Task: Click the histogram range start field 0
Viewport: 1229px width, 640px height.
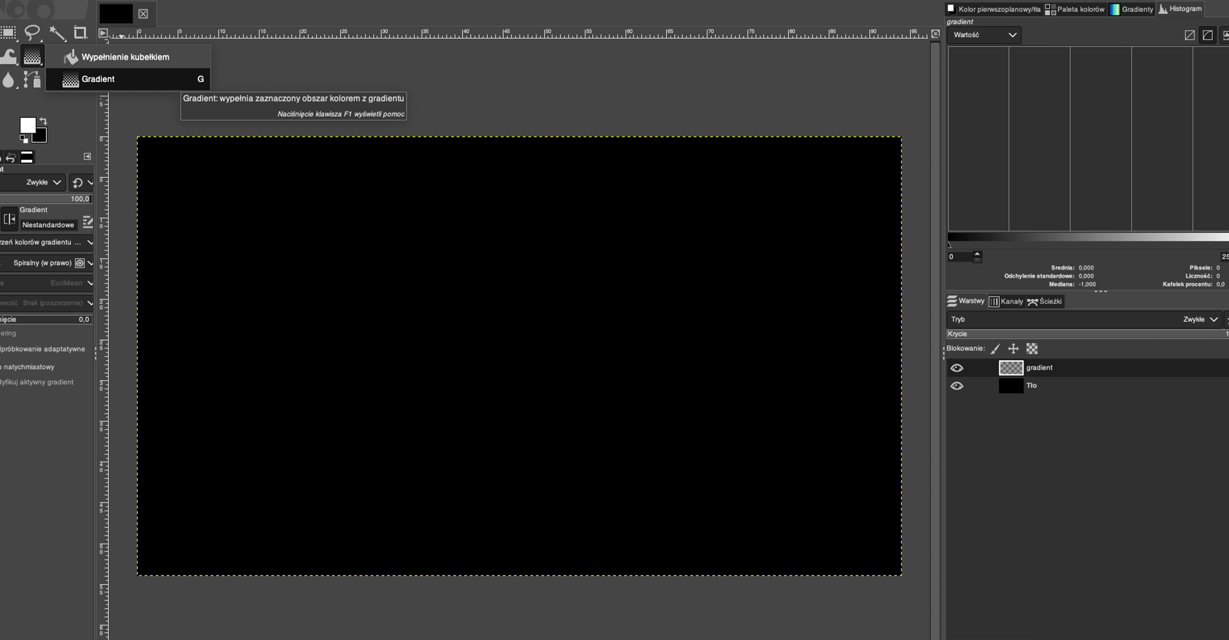Action: coord(960,257)
